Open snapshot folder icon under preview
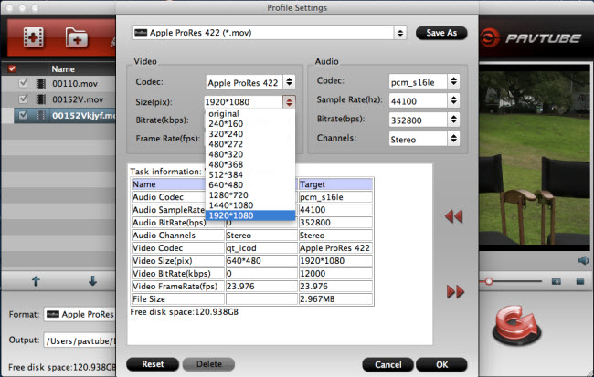Image resolution: width=594 pixels, height=377 pixels. pos(580,281)
